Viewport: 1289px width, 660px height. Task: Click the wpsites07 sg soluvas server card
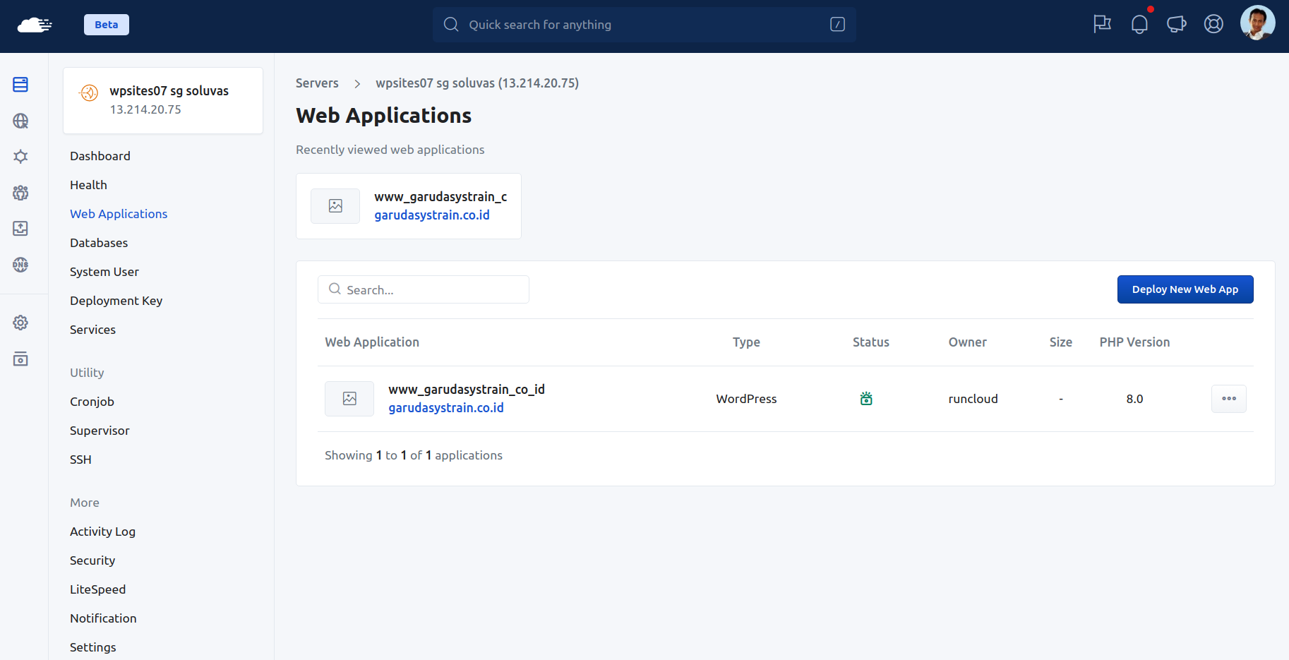[x=163, y=100]
